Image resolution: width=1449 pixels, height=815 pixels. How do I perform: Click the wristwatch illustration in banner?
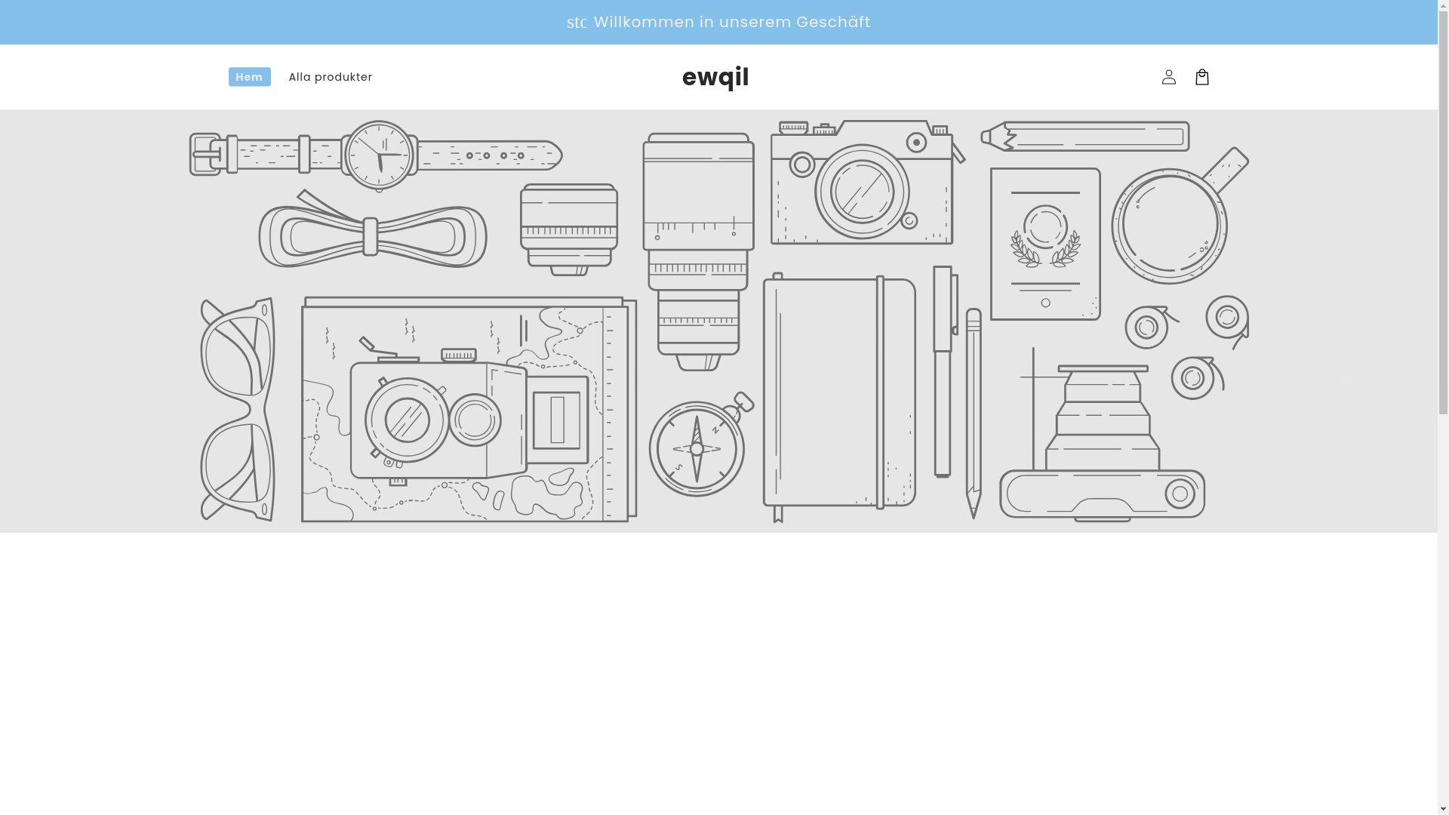377,155
